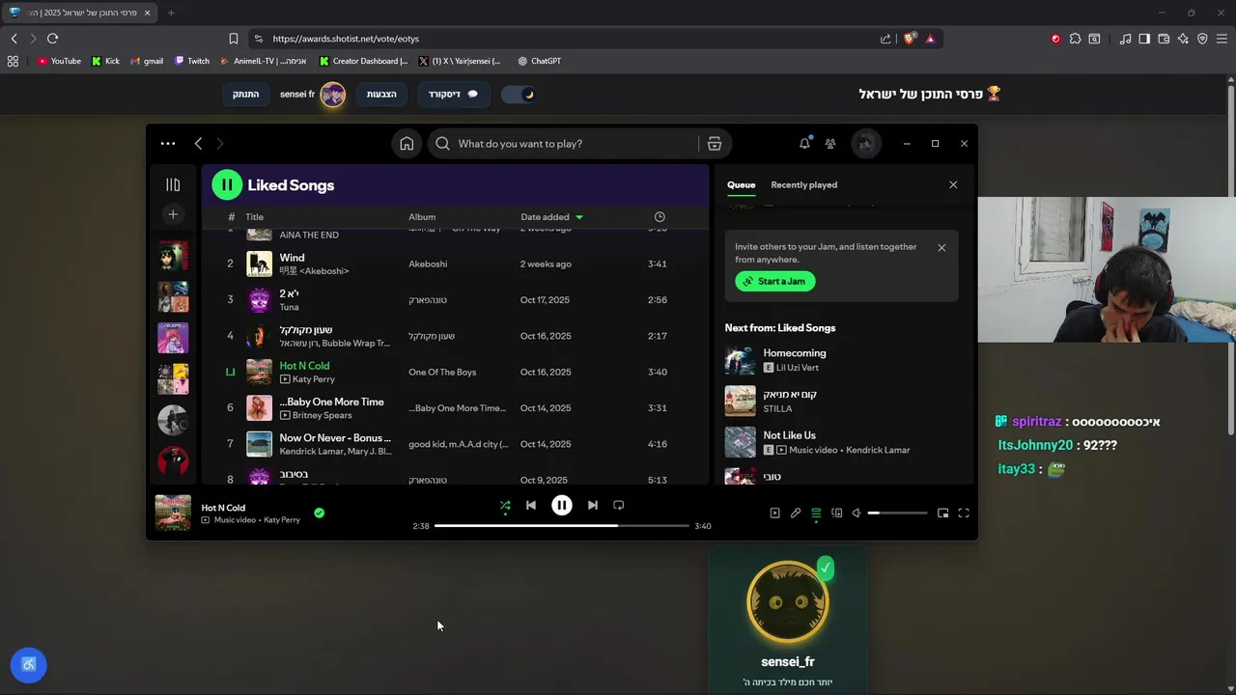Open Friend Activity icon

coord(830,144)
